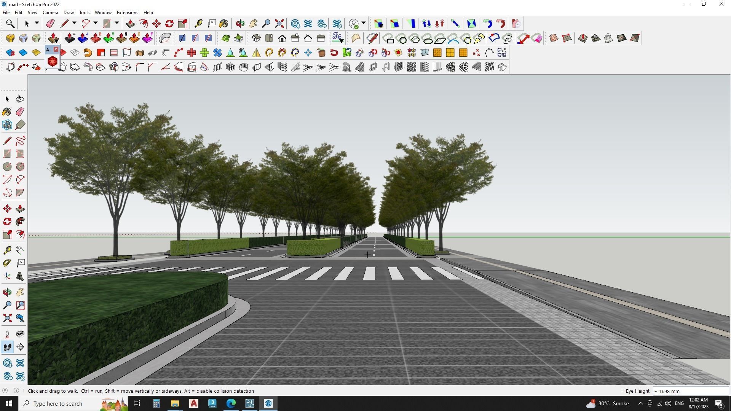The image size is (731, 411).
Task: Open the Search magnifier in top toolbar
Action: coord(10,24)
